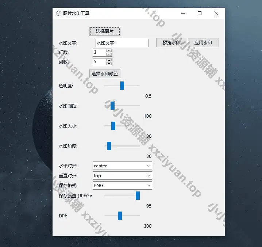This screenshot has width=262, height=247.
Task: Click the 水印间距 spacing slider handle
Action: pyautogui.click(x=113, y=106)
